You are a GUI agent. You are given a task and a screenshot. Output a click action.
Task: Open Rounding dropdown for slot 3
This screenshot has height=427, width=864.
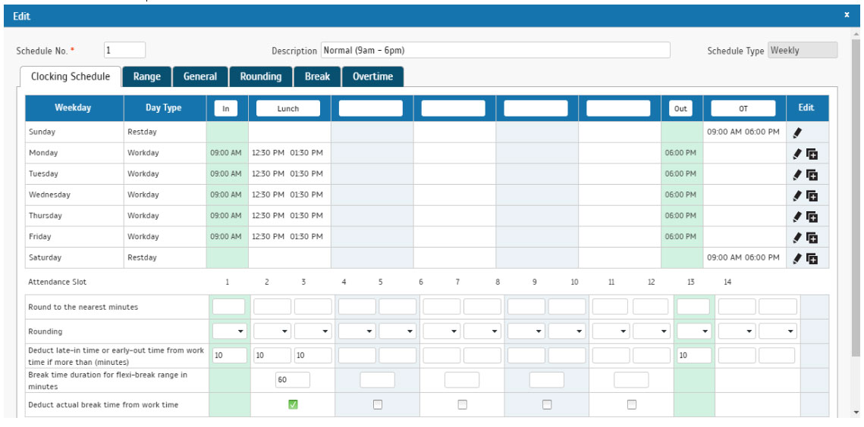(x=313, y=332)
